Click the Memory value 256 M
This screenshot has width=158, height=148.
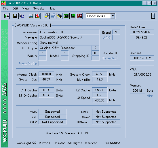point(137,91)
